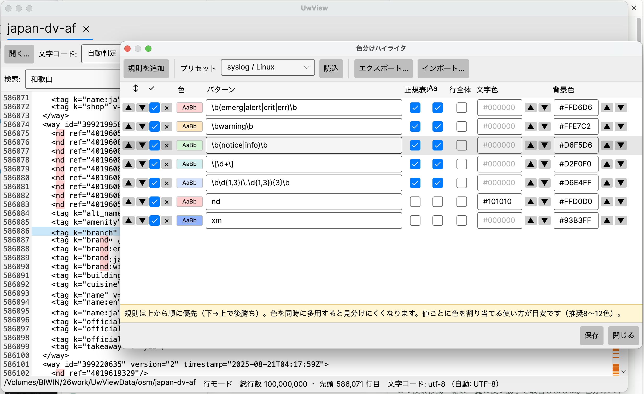
Task: Click the インポート... button
Action: pyautogui.click(x=443, y=68)
